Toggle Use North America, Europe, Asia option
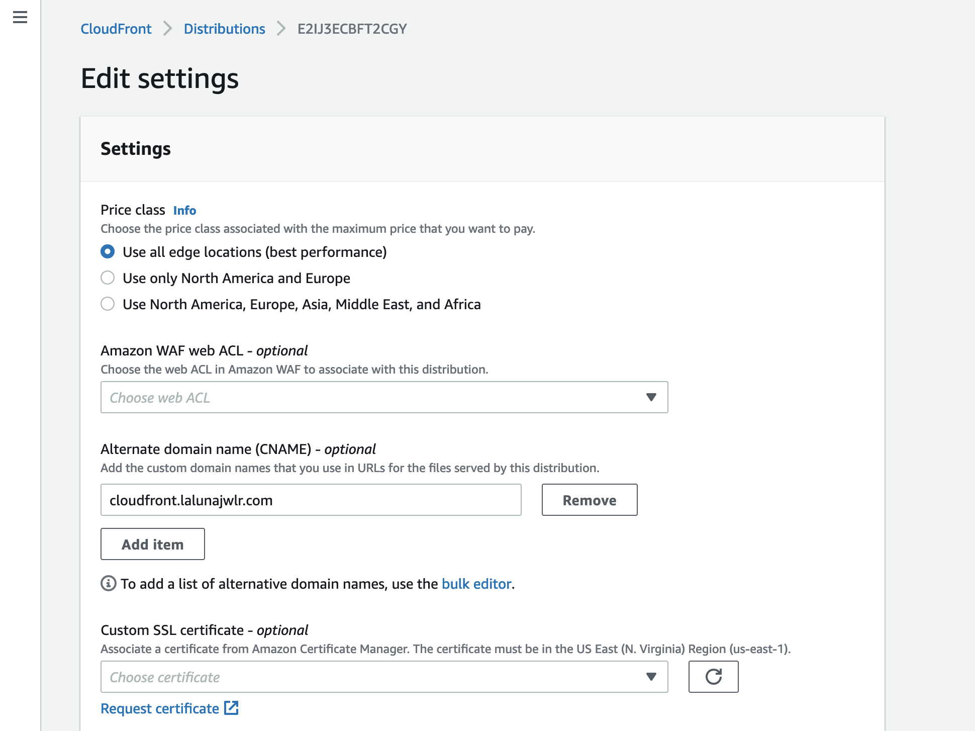The image size is (975, 731). click(108, 303)
